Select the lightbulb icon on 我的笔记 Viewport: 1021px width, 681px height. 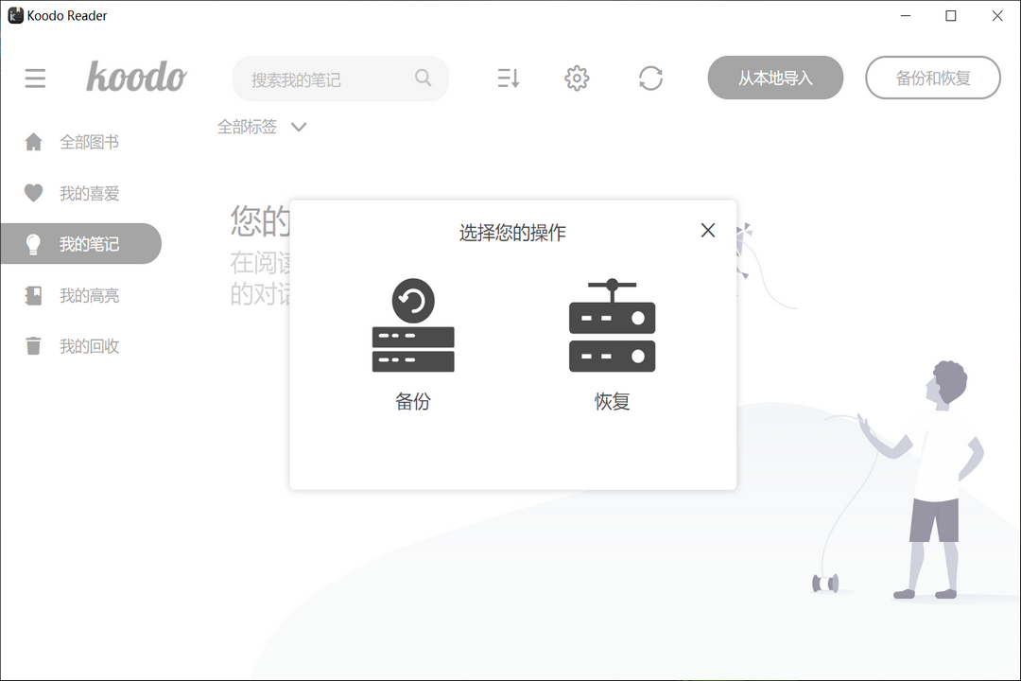(33, 243)
